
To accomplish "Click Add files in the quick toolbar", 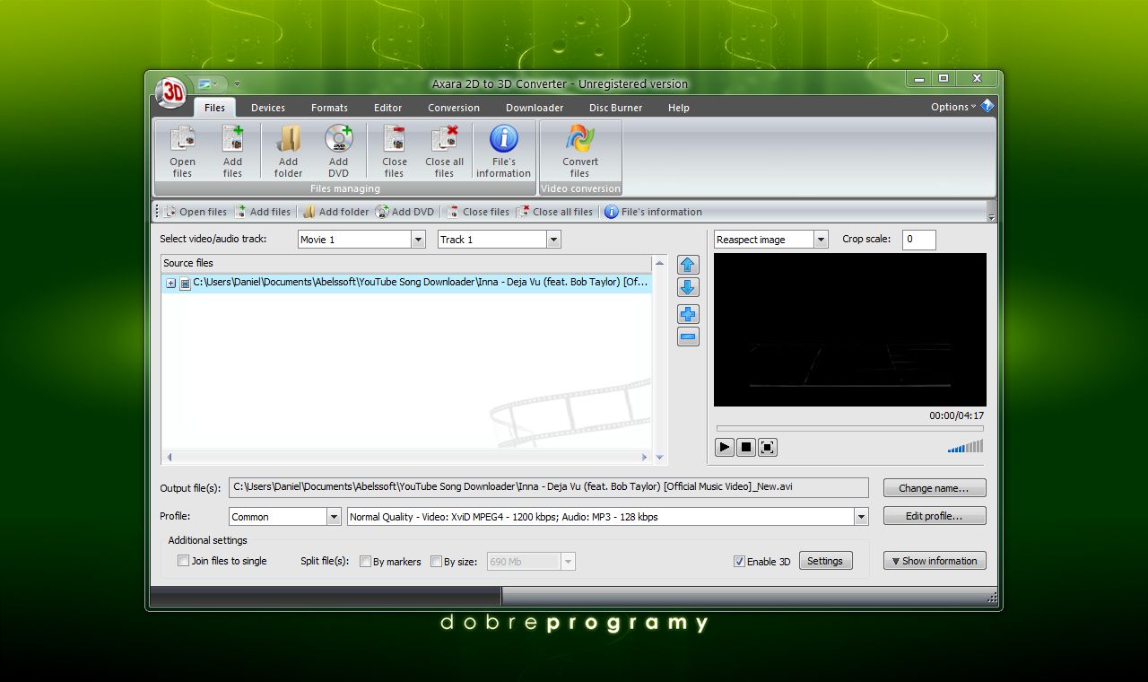I will click(263, 212).
